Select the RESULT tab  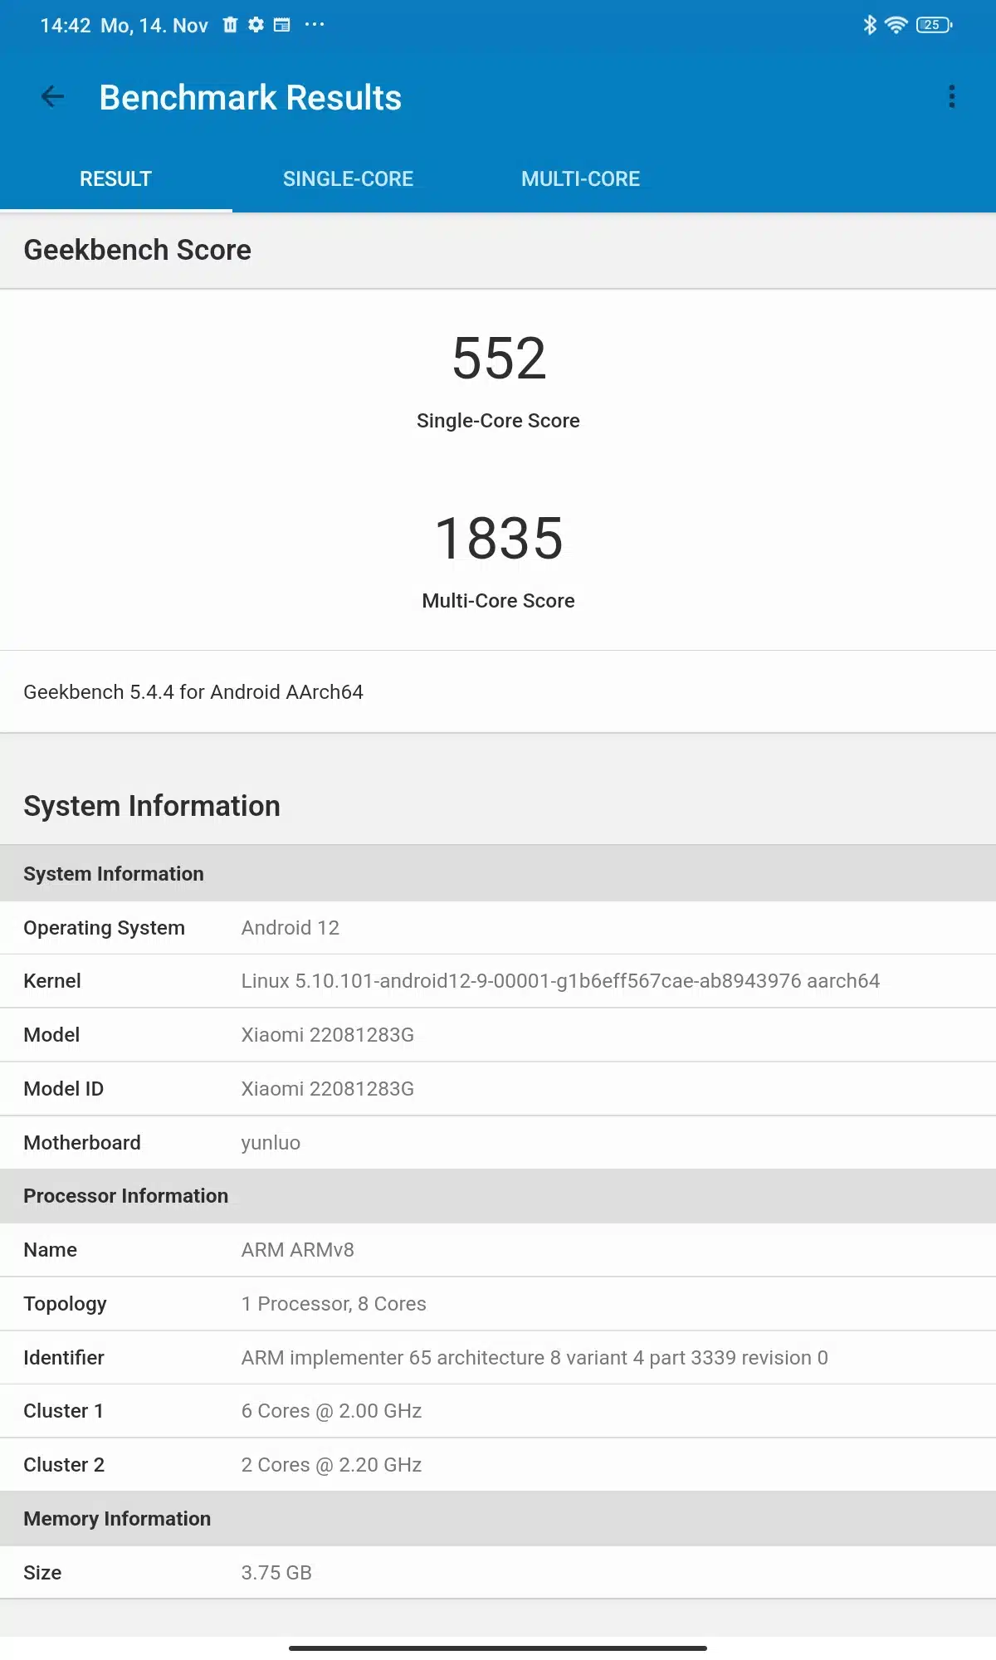coord(115,178)
